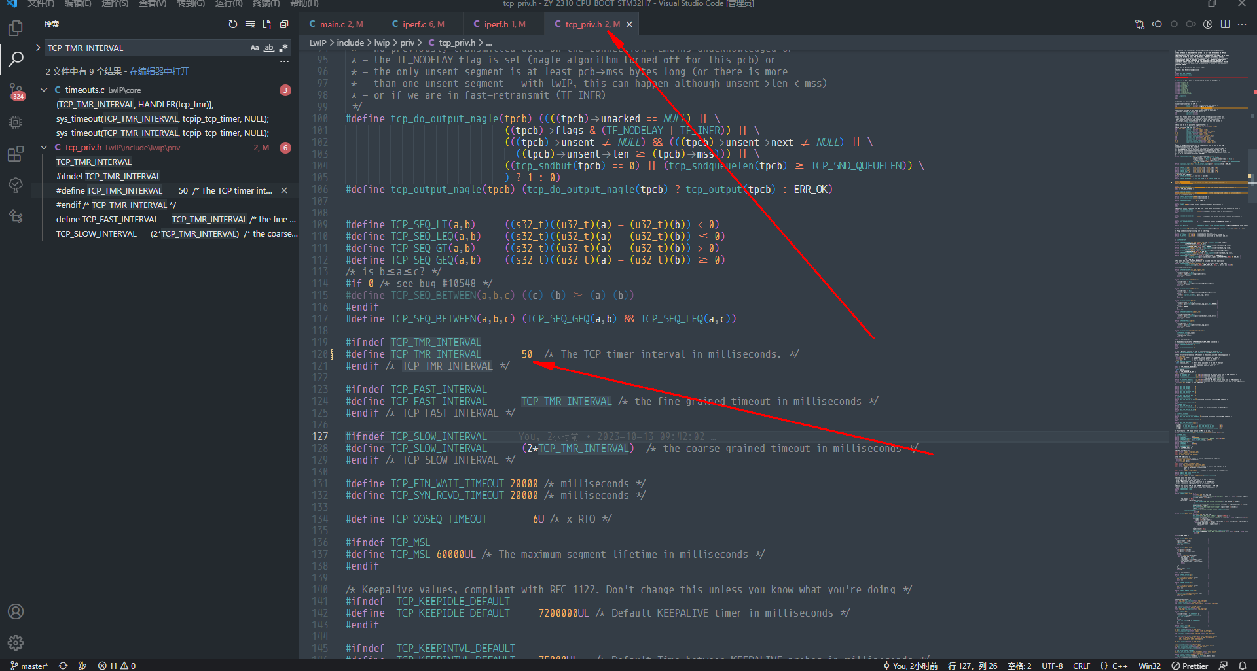Toggle Match Case in search box
This screenshot has width=1257, height=671.
[255, 48]
